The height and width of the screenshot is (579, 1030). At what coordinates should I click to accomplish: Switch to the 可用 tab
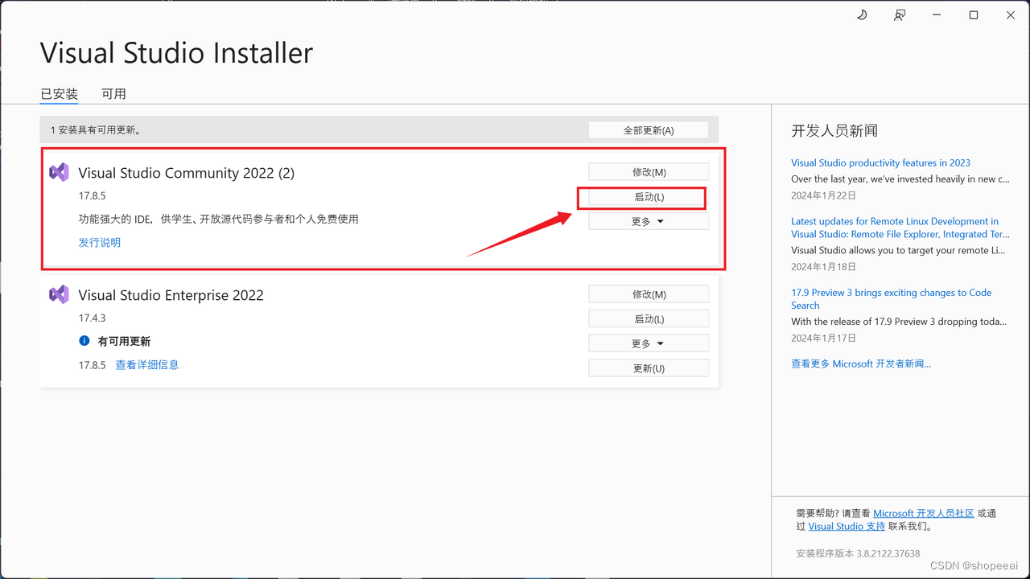[113, 94]
